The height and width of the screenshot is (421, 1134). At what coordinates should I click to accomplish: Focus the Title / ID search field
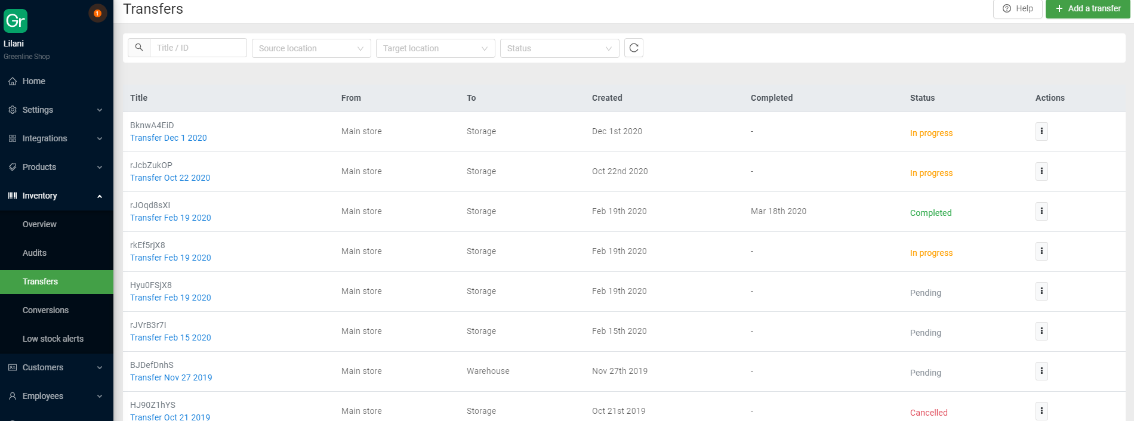coord(198,48)
